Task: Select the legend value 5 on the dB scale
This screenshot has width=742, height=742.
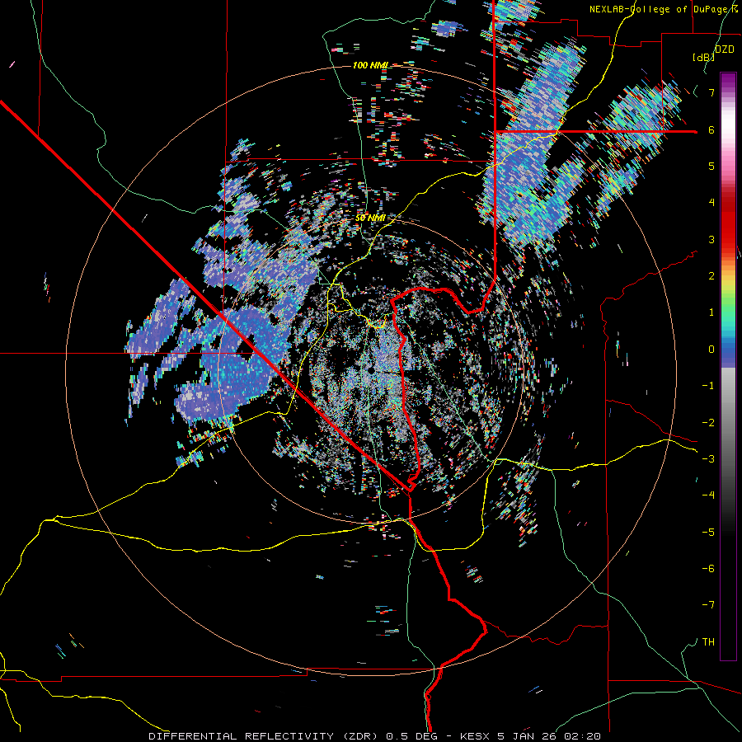Action: coord(711,167)
